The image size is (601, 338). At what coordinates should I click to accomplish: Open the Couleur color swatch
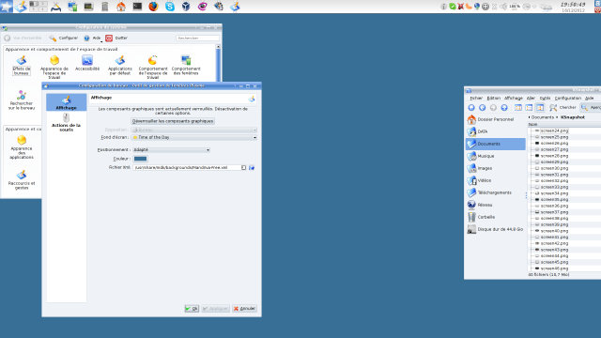(140, 159)
